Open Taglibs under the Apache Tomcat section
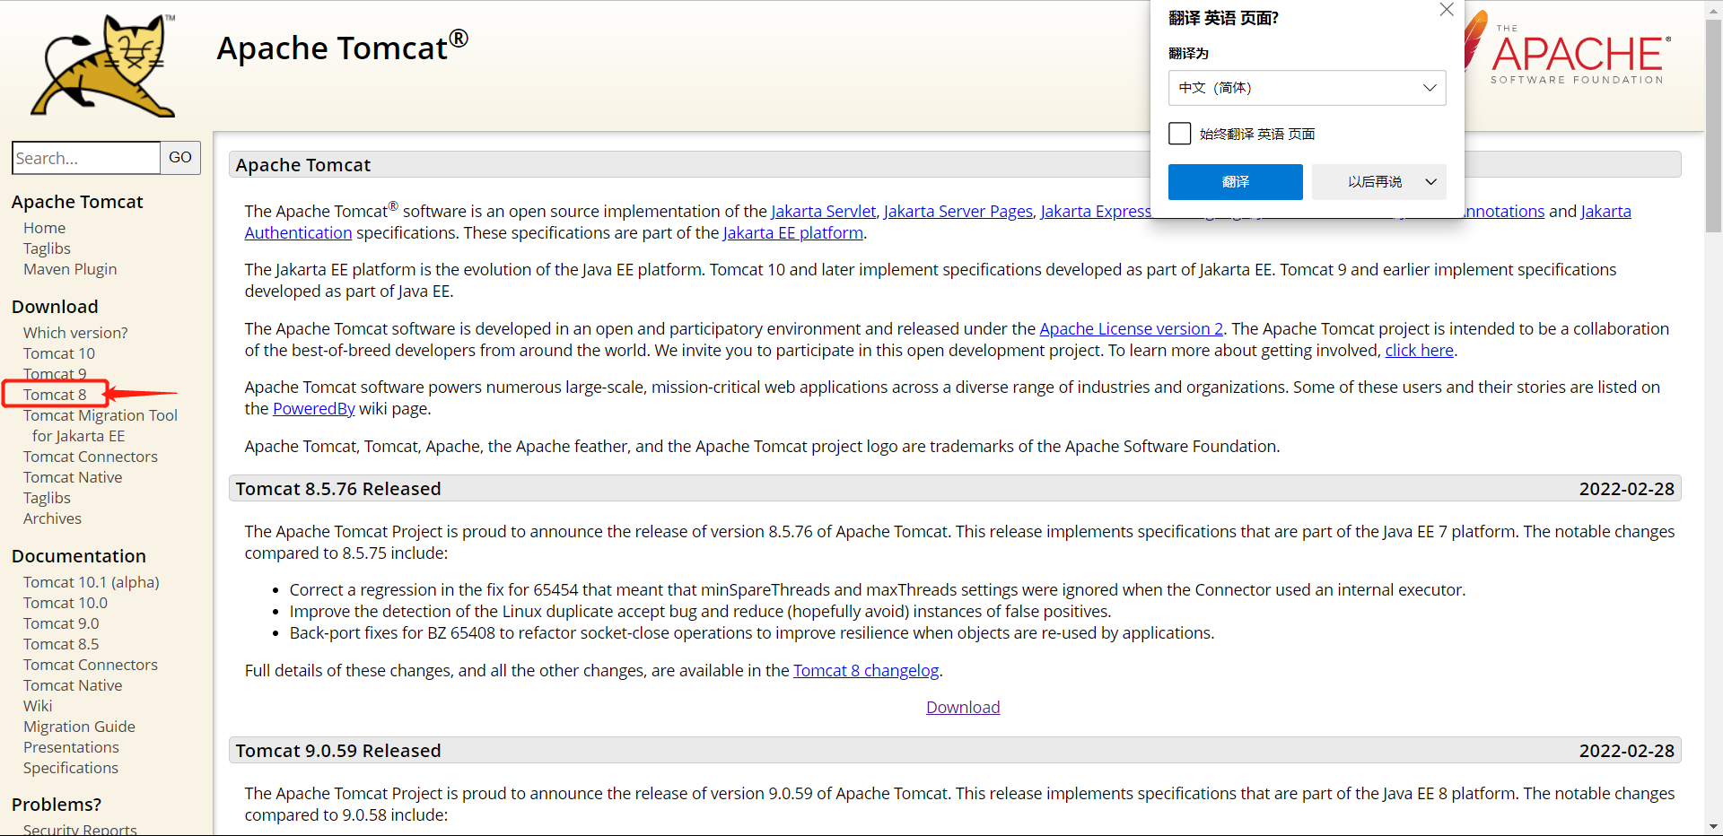 click(x=47, y=248)
